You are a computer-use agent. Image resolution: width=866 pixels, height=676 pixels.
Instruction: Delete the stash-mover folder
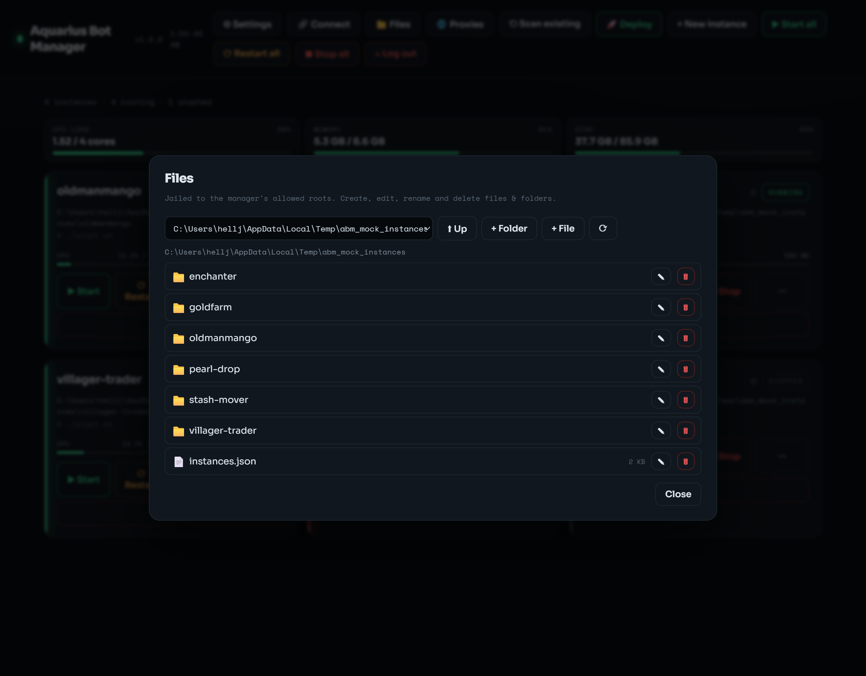pyautogui.click(x=686, y=400)
